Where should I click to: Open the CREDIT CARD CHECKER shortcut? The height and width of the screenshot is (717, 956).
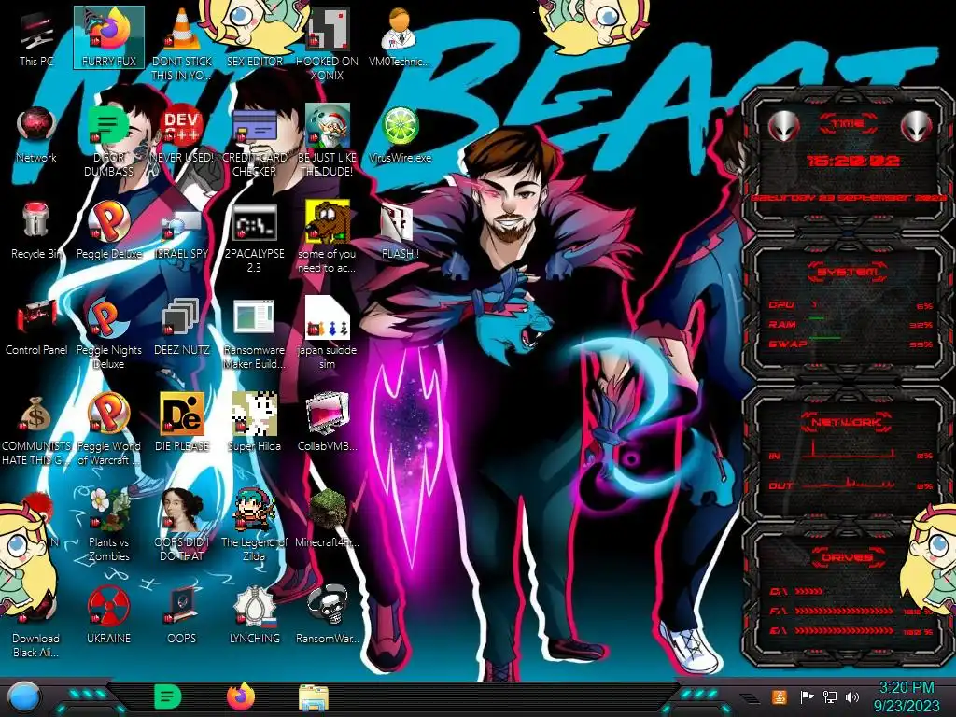[254, 140]
